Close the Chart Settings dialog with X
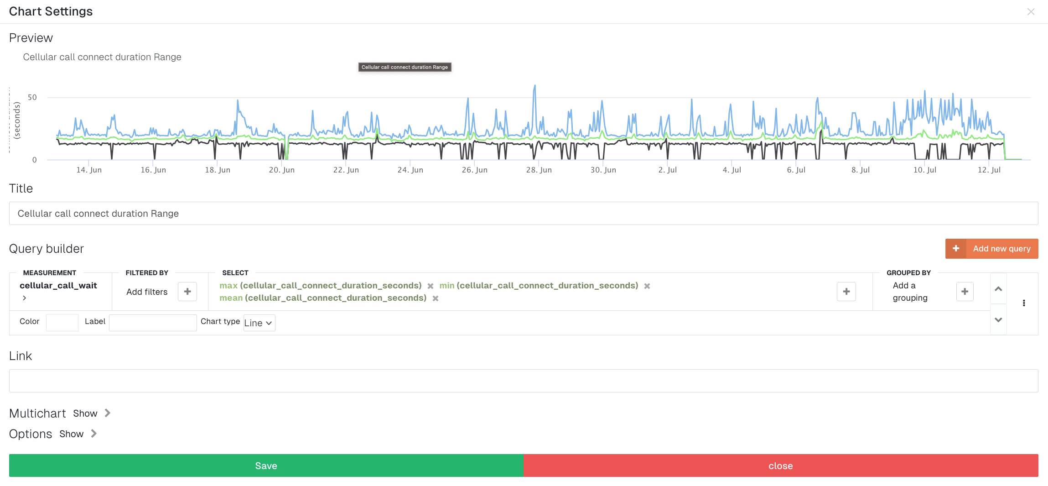 tap(1031, 12)
